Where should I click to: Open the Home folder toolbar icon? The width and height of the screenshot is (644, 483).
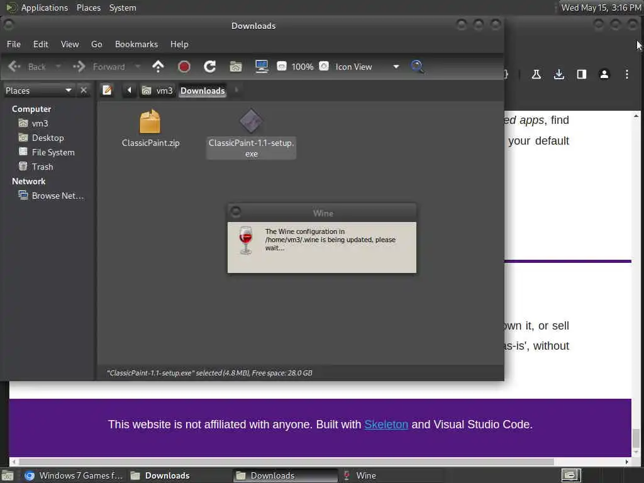236,67
